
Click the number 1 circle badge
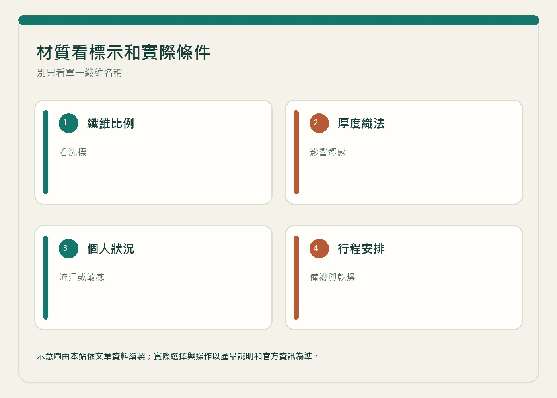pyautogui.click(x=68, y=123)
